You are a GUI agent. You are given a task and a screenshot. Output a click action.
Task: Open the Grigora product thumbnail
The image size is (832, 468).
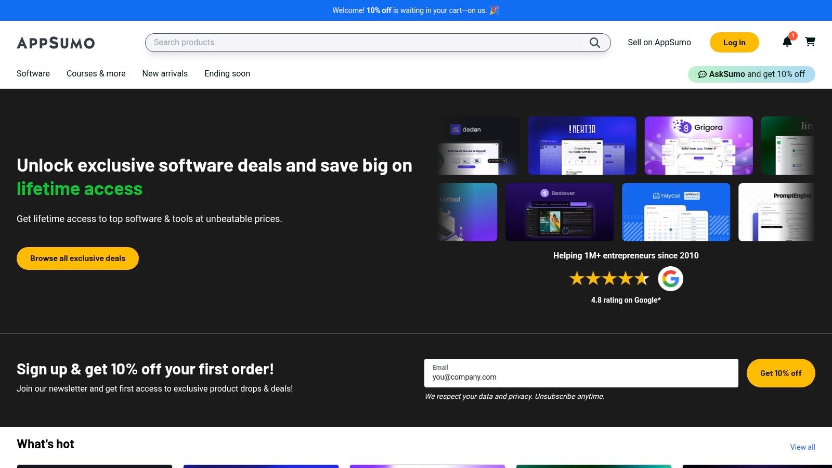698,146
